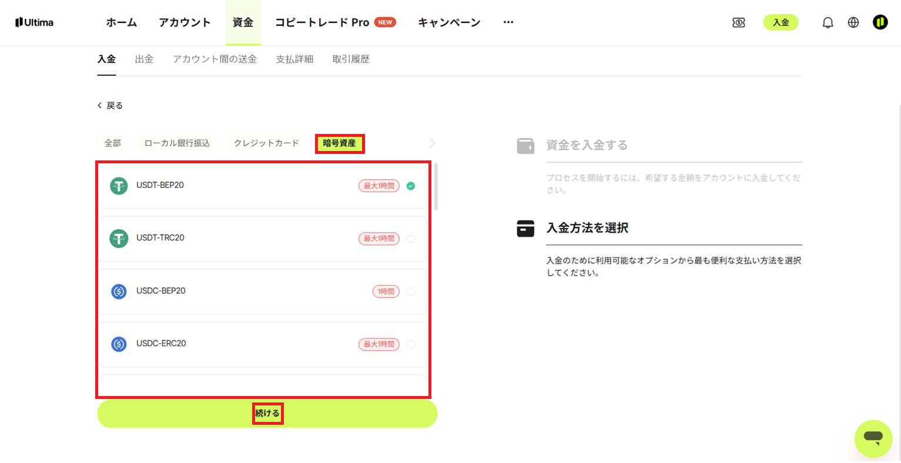
Task: Open the more options ellipsis menu
Action: click(x=508, y=22)
